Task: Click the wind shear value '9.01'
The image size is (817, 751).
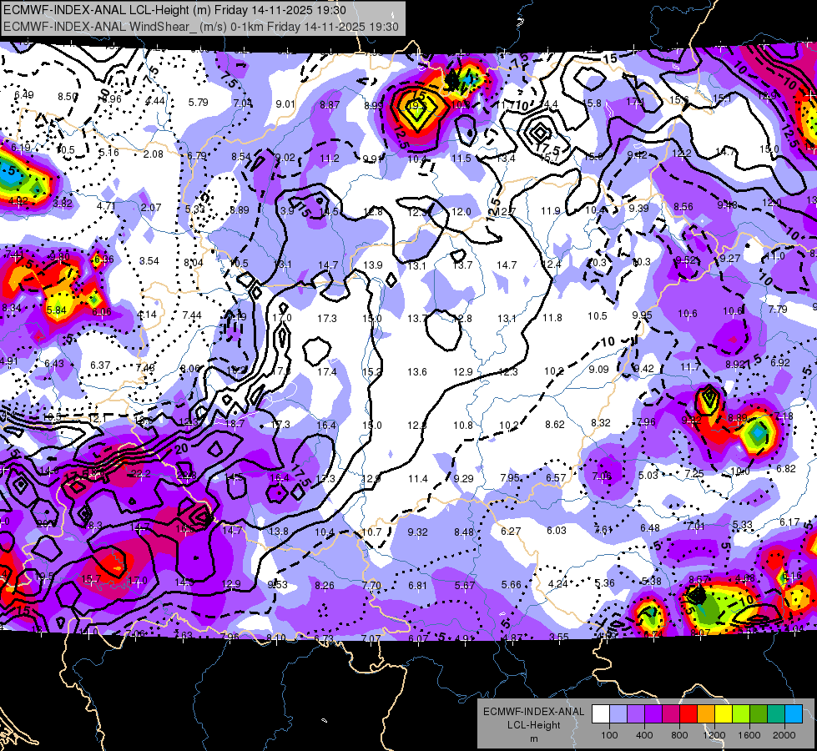Action: (x=285, y=104)
